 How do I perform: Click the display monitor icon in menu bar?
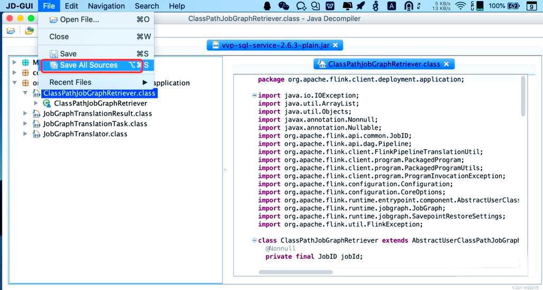click(347, 5)
